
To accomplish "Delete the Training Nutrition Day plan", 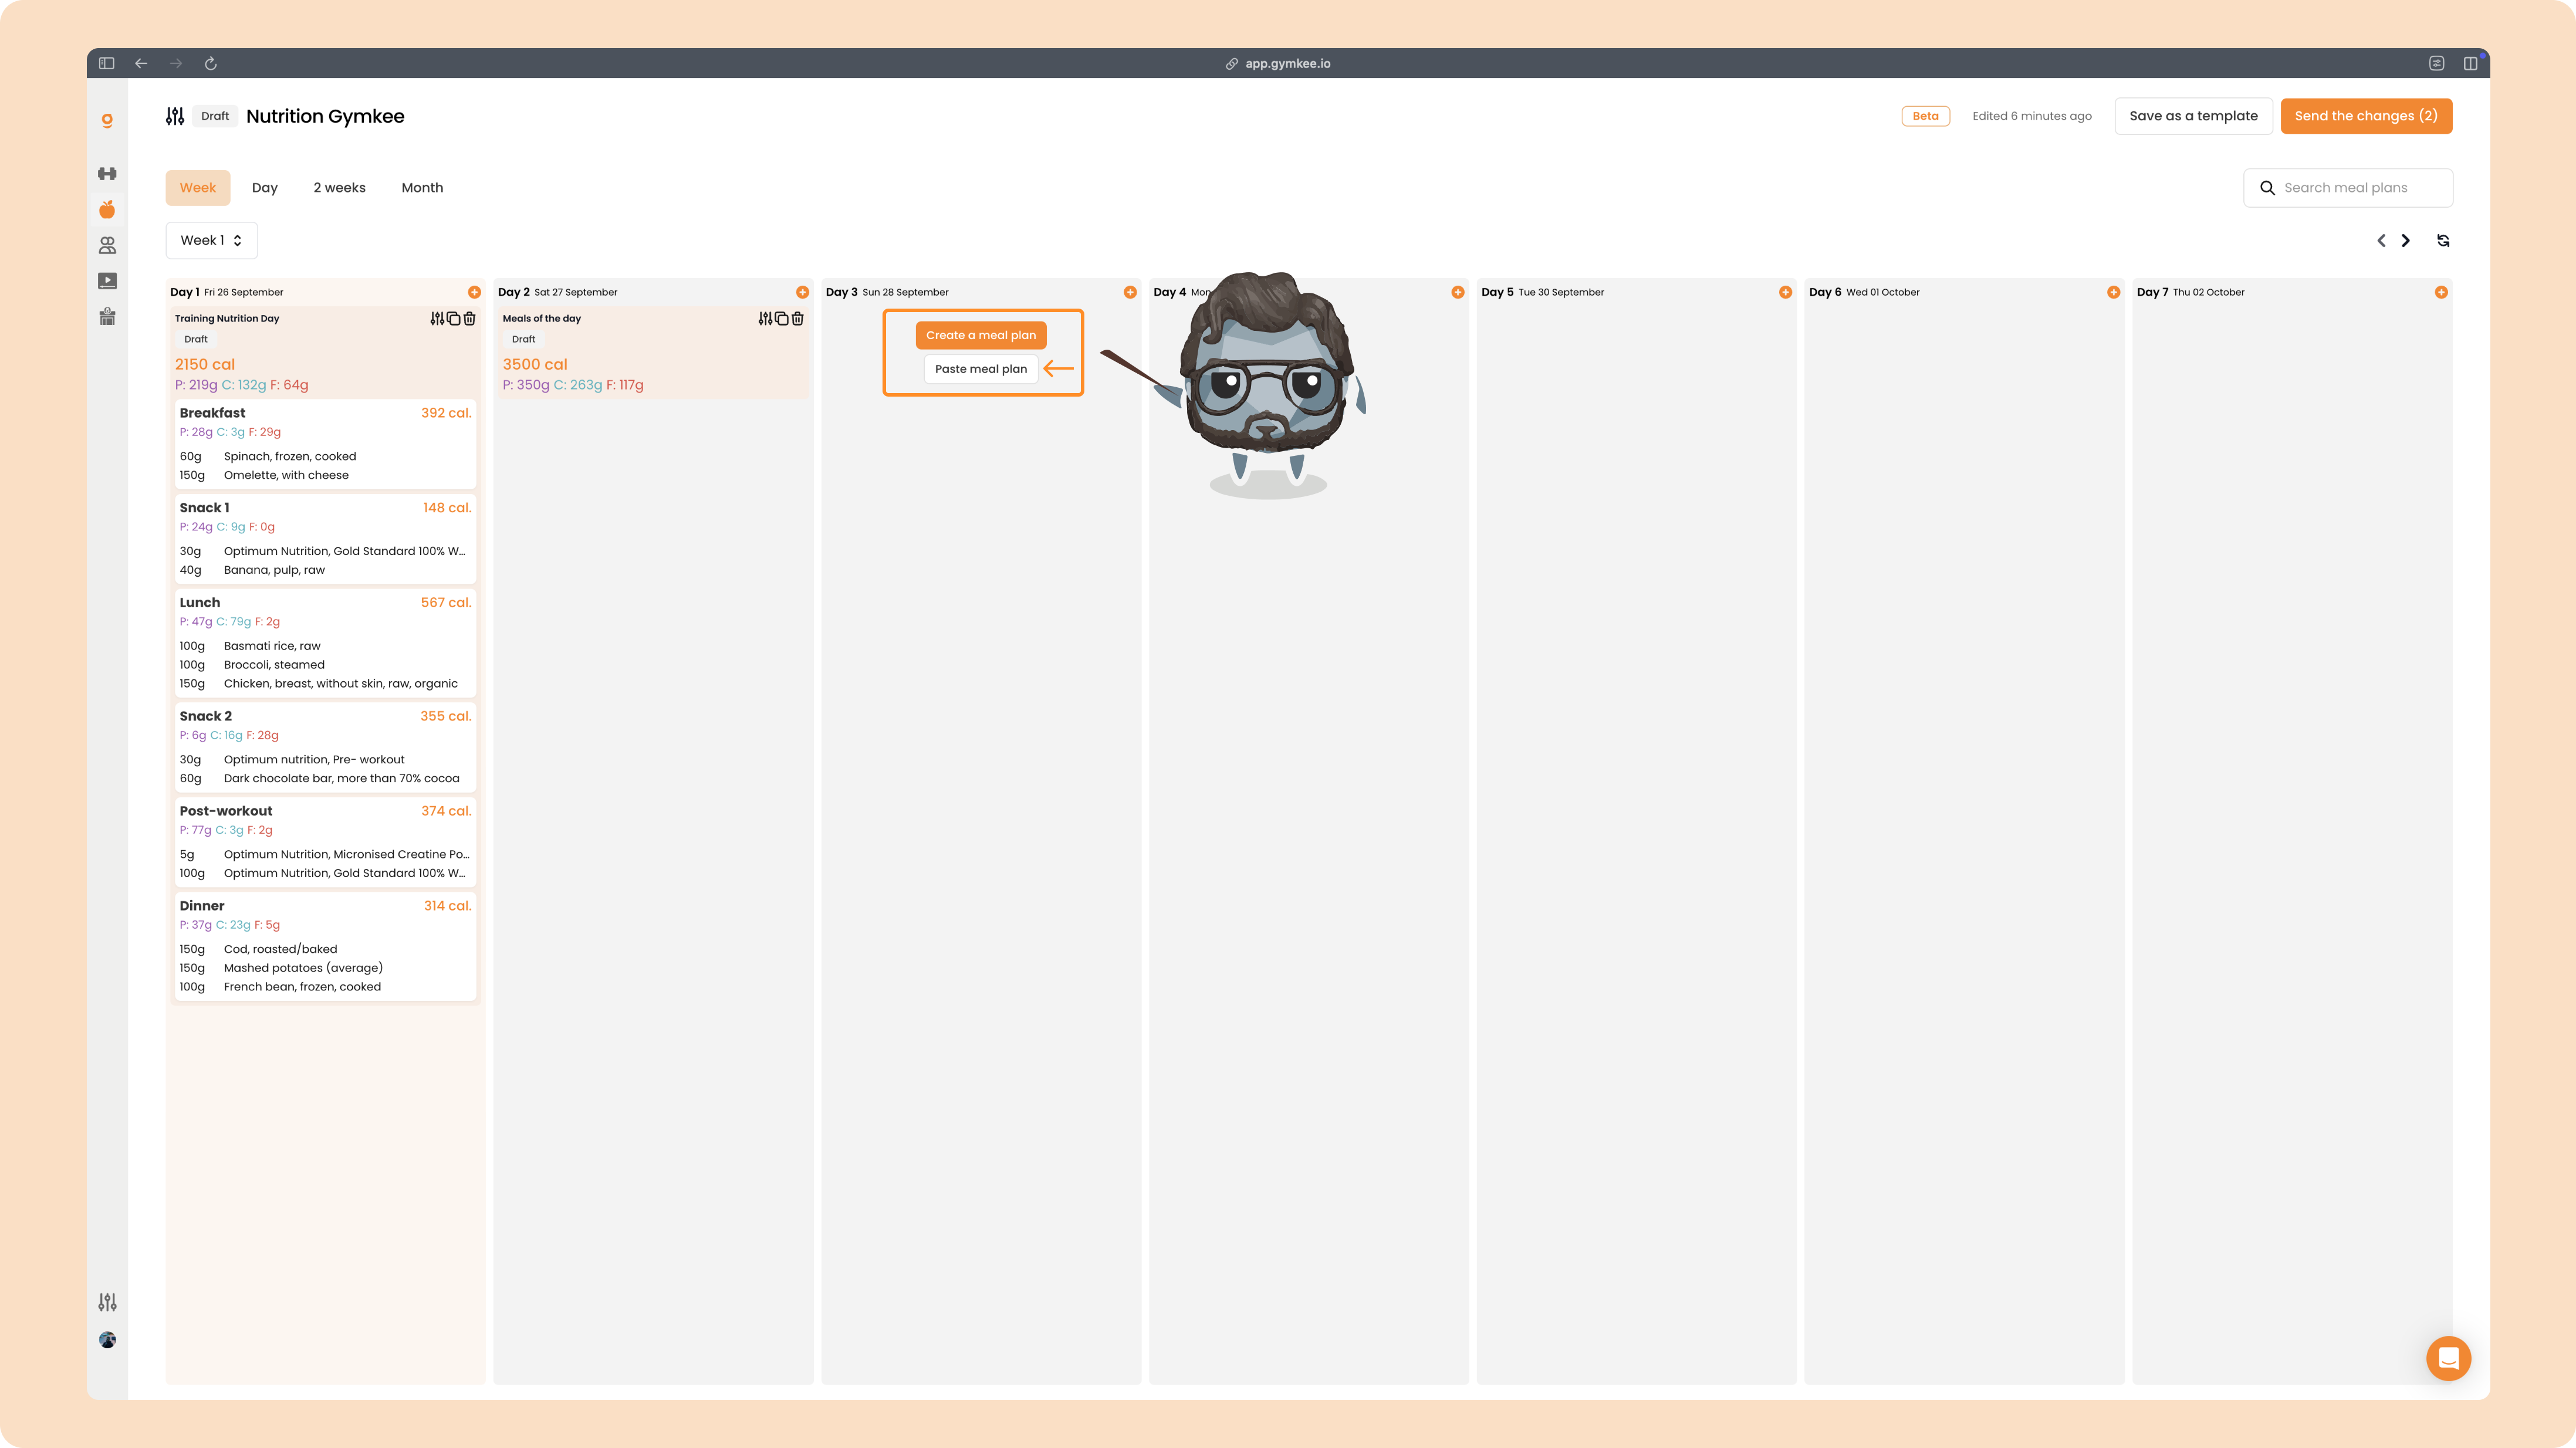I will (469, 318).
